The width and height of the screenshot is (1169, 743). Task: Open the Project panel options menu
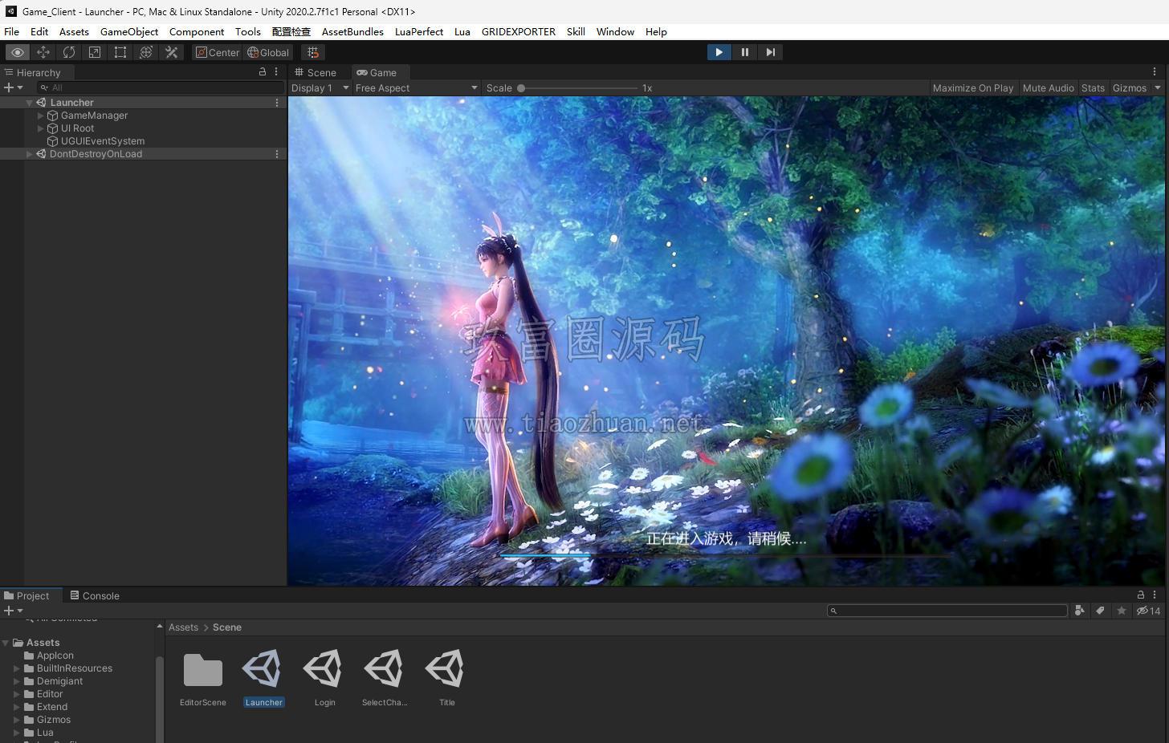(1155, 595)
